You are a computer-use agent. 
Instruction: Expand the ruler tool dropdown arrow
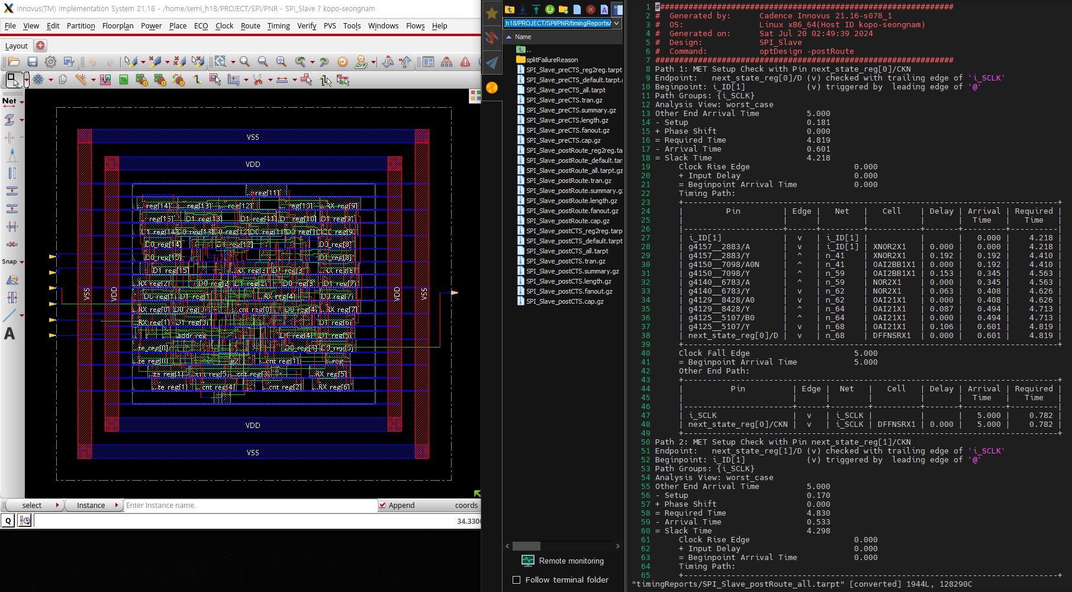94,79
